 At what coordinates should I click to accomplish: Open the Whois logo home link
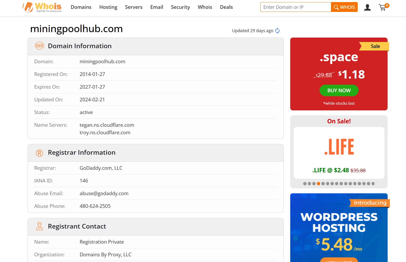coord(42,7)
